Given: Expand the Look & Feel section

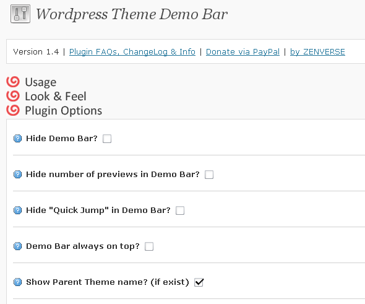Looking at the screenshot, I should tap(56, 96).
